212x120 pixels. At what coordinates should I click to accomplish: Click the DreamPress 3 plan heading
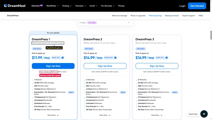click(145, 39)
